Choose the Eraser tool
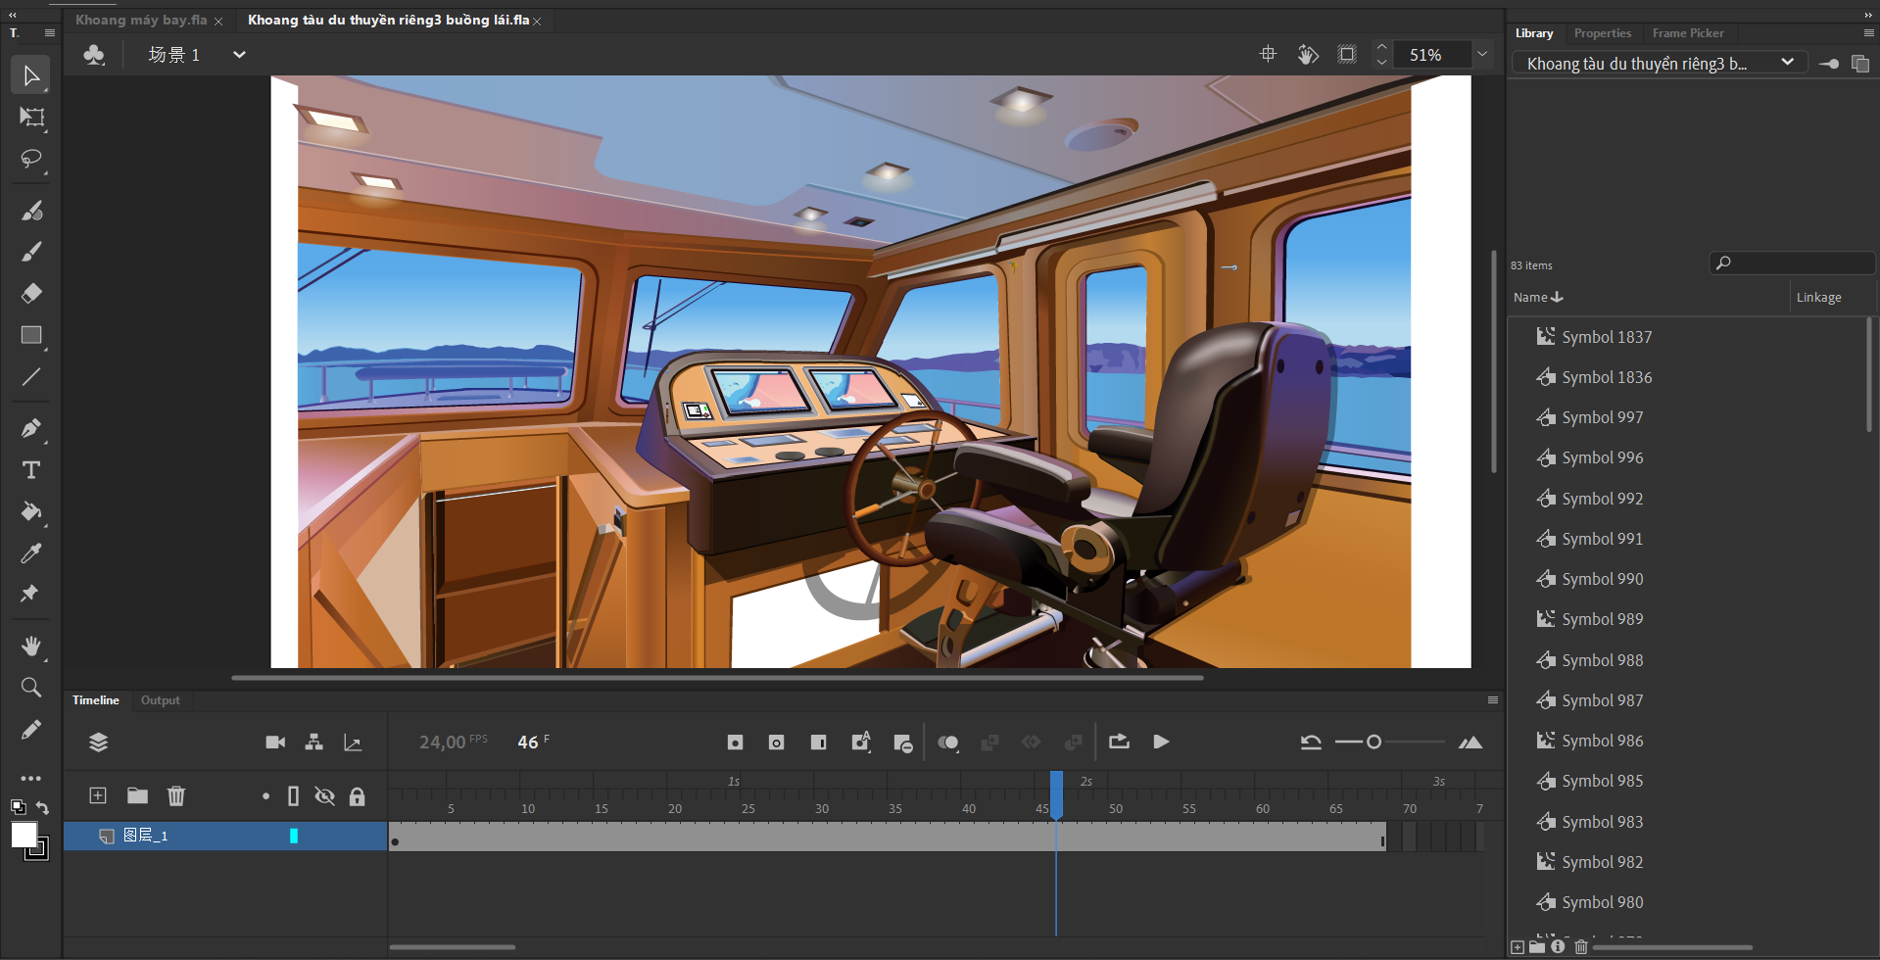1880x960 pixels. click(x=31, y=293)
